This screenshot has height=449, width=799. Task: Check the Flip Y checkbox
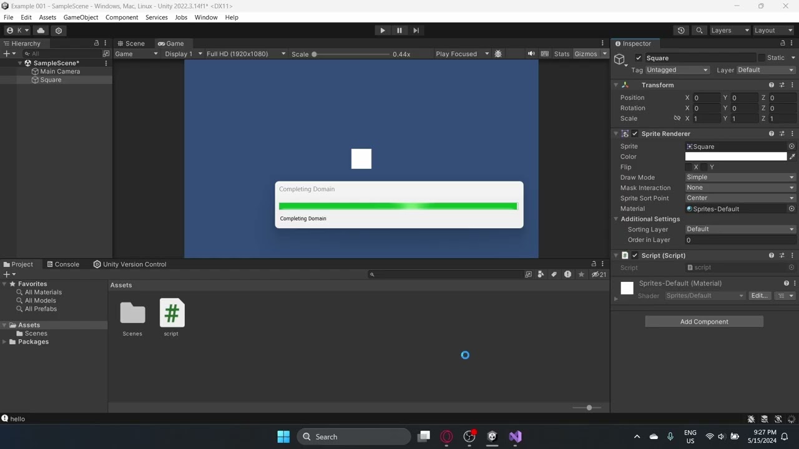[704, 167]
